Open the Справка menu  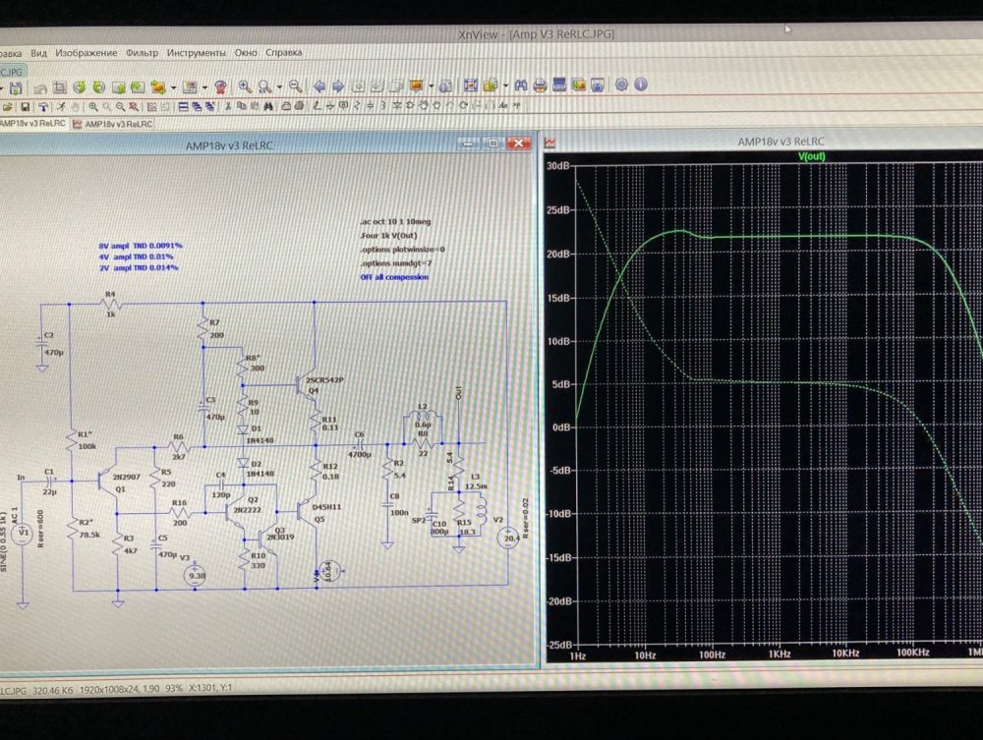284,52
